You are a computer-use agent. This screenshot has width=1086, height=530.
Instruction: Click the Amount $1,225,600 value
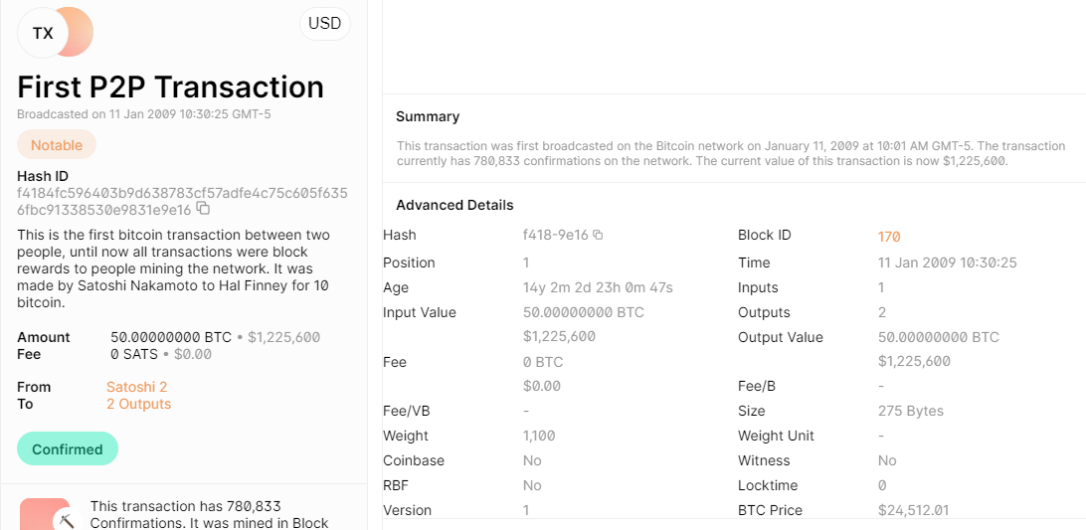click(x=284, y=337)
